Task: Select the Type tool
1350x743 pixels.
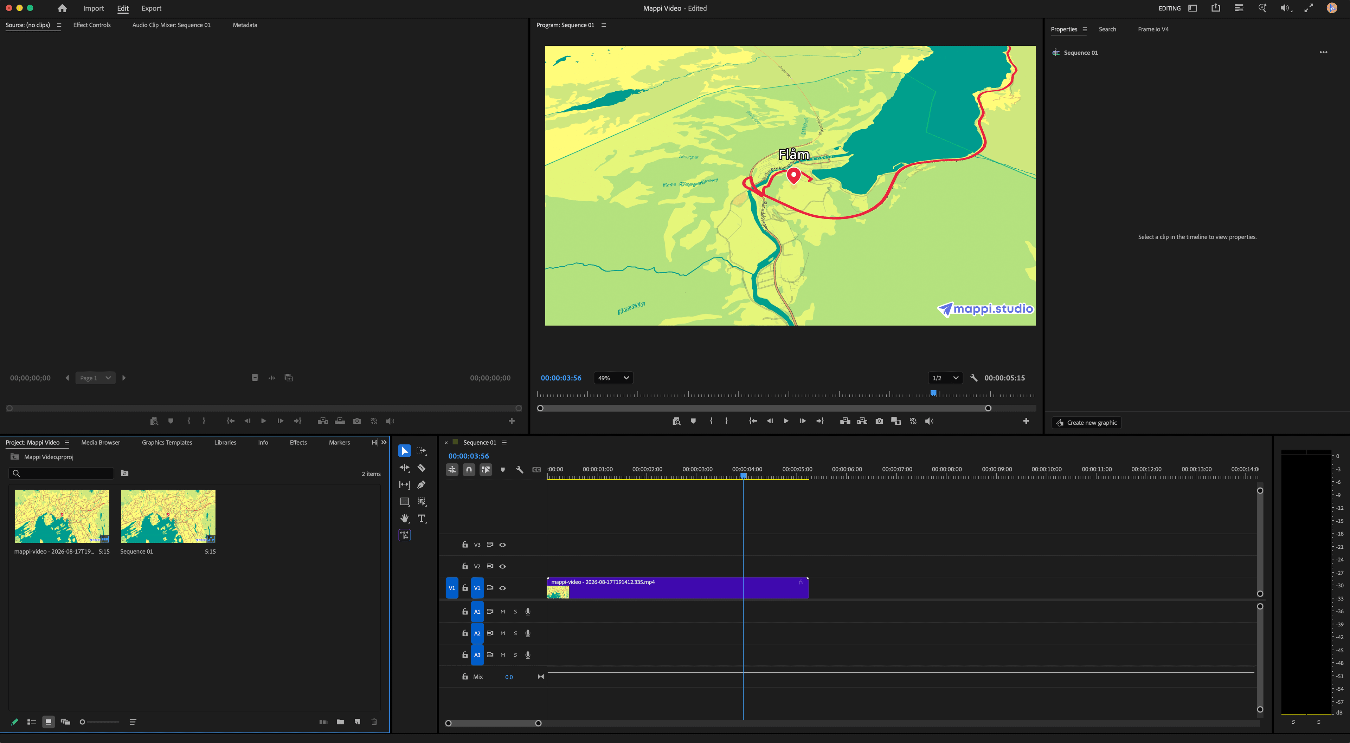Action: click(x=422, y=518)
